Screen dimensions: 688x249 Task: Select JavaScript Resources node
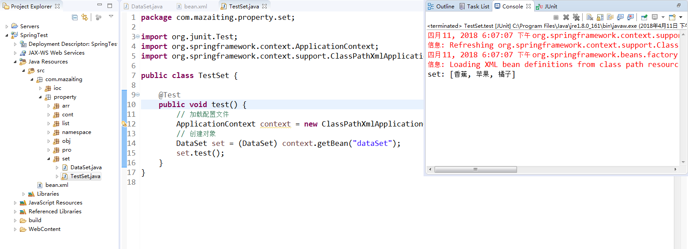(51, 203)
